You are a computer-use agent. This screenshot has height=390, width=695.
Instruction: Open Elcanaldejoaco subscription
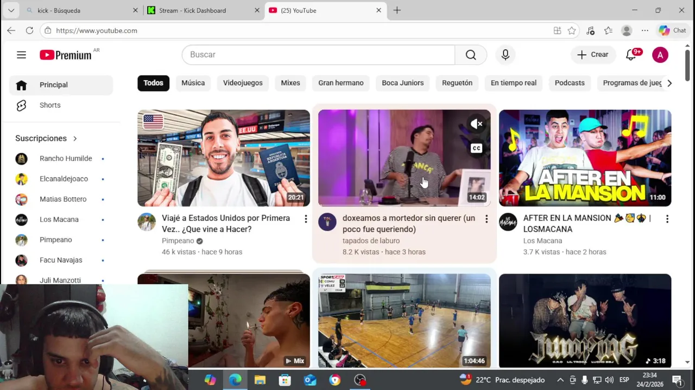(x=61, y=179)
